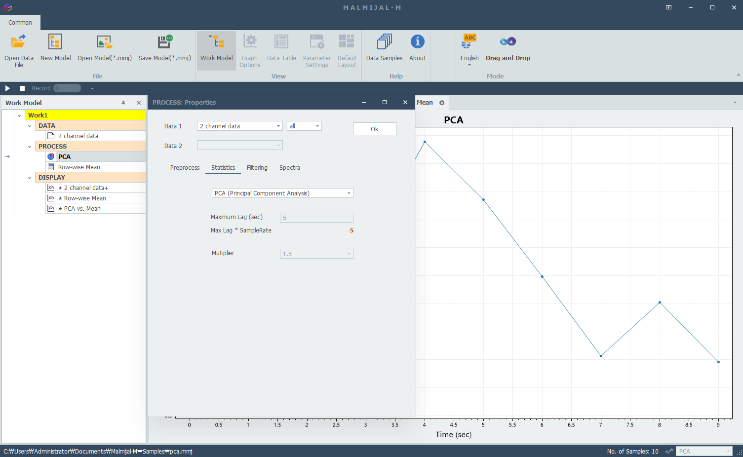Select the 2 channel data+ display item

click(96, 188)
